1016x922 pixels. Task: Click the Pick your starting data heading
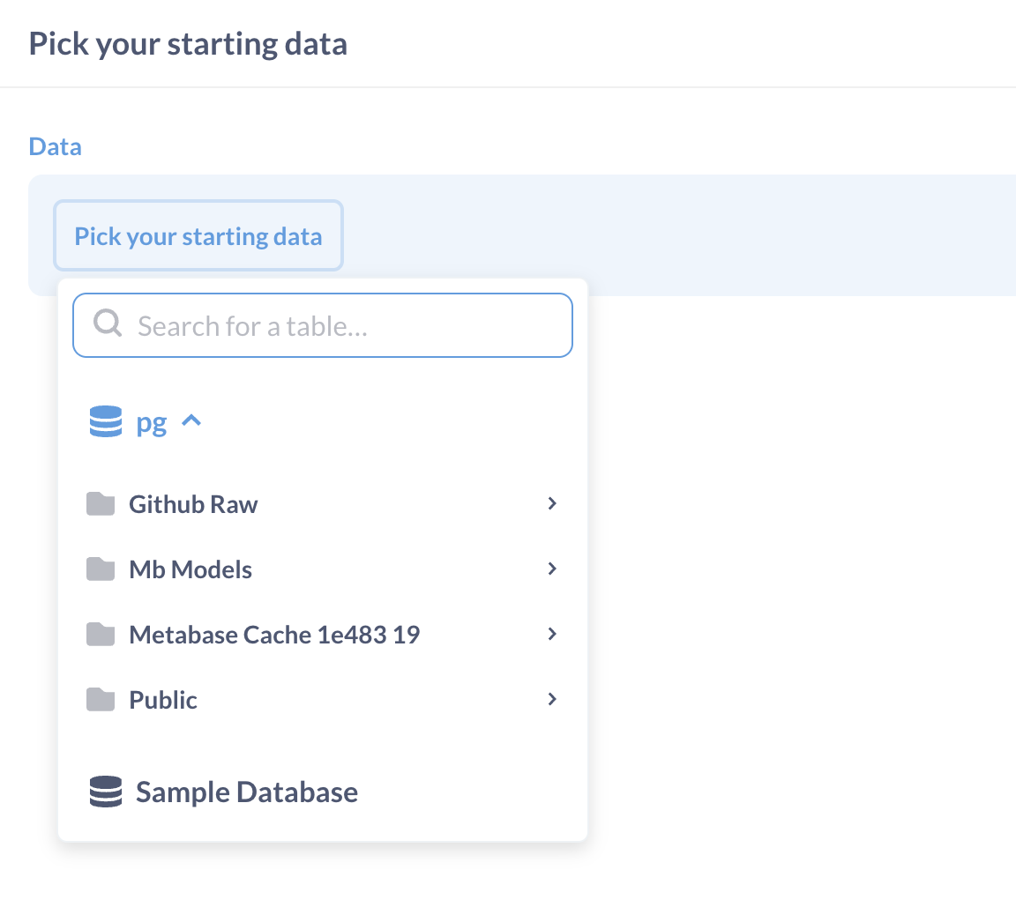click(x=188, y=43)
